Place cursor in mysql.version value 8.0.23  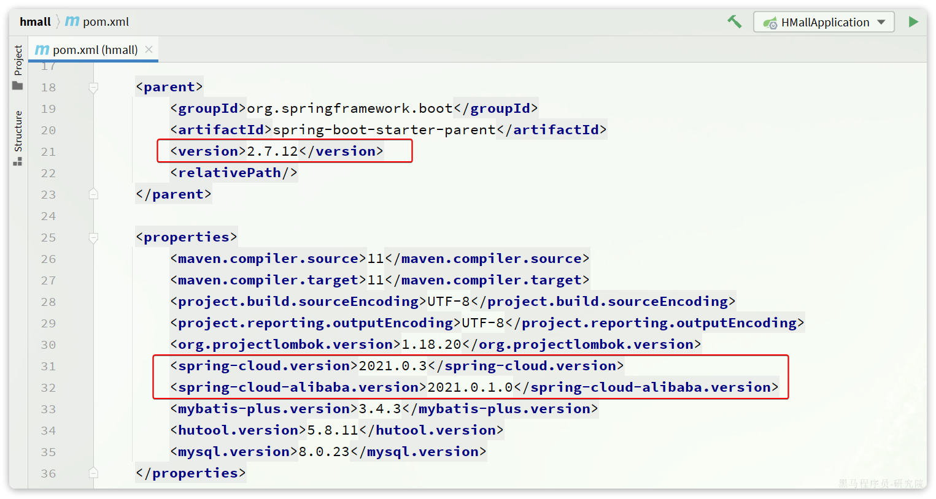(x=323, y=452)
